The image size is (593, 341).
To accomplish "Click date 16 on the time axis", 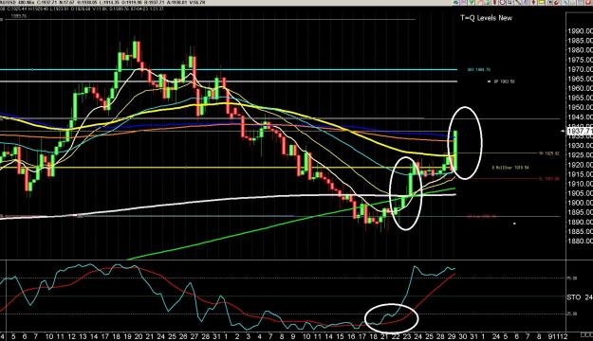I will [x=351, y=336].
